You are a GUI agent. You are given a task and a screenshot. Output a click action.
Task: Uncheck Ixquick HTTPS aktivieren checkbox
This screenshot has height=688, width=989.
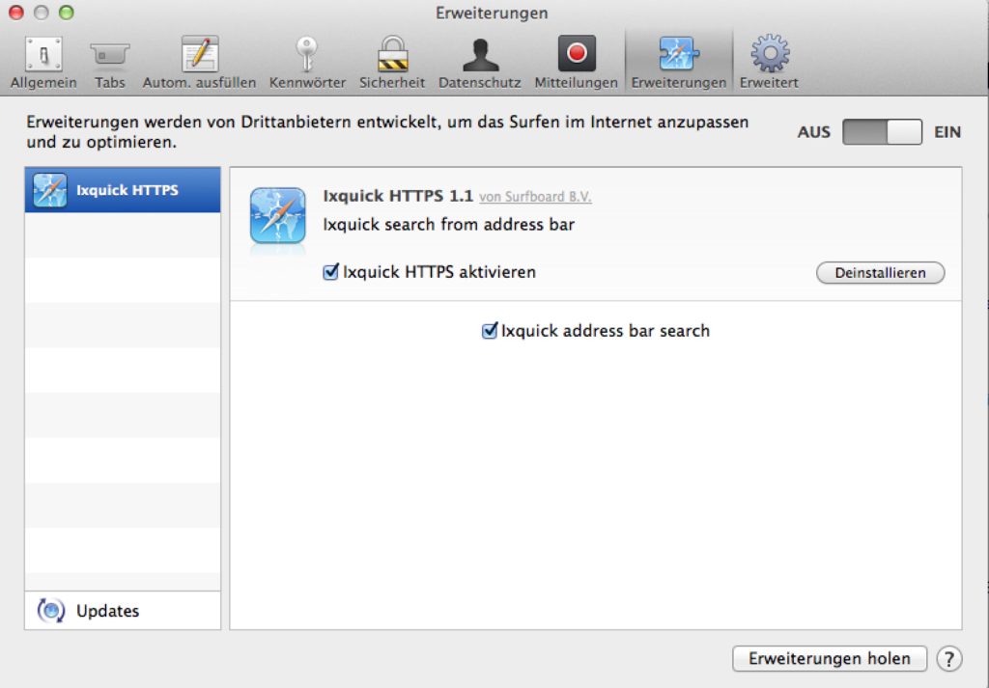[x=331, y=272]
